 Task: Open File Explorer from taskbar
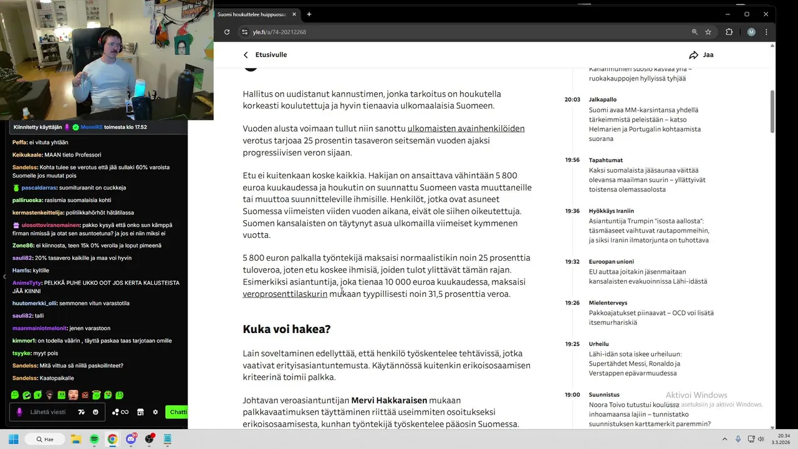coord(76,439)
